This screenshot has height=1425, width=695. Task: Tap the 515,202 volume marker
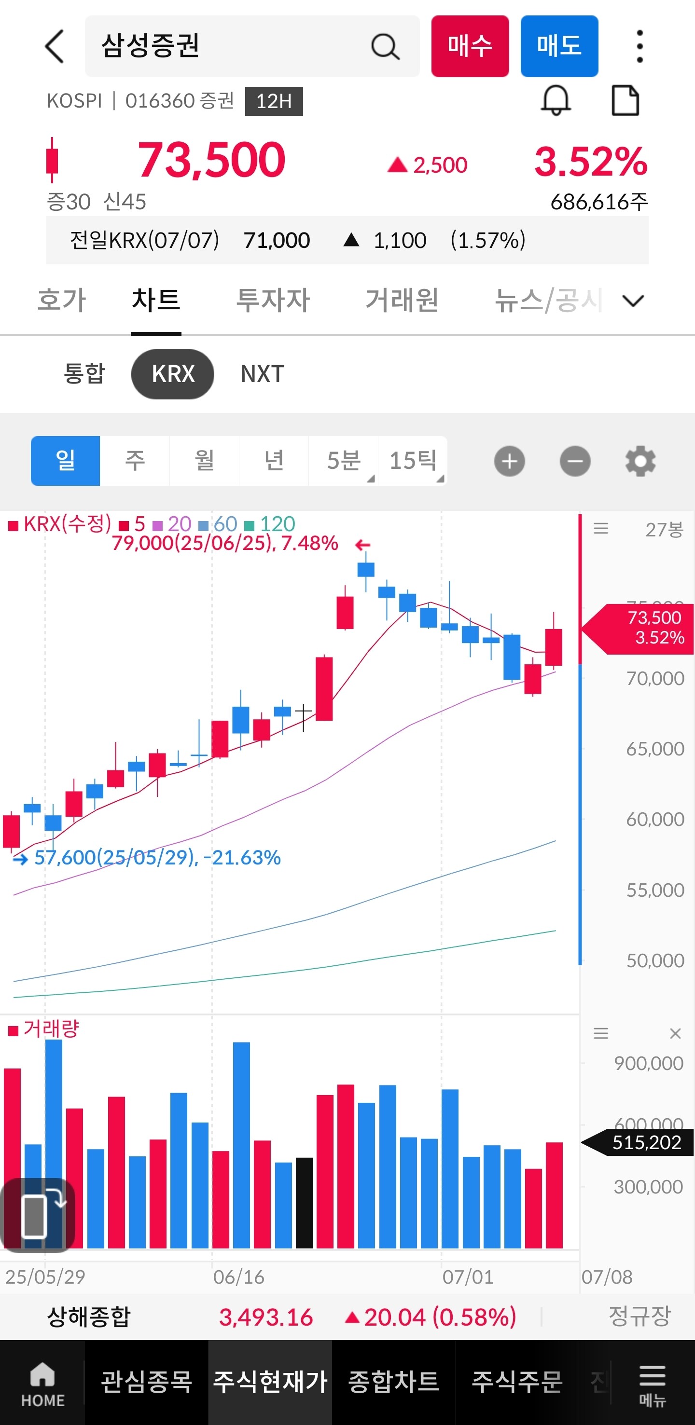638,1142
